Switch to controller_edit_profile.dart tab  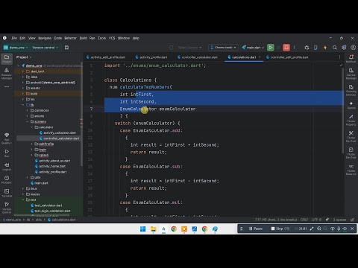tap(287, 57)
